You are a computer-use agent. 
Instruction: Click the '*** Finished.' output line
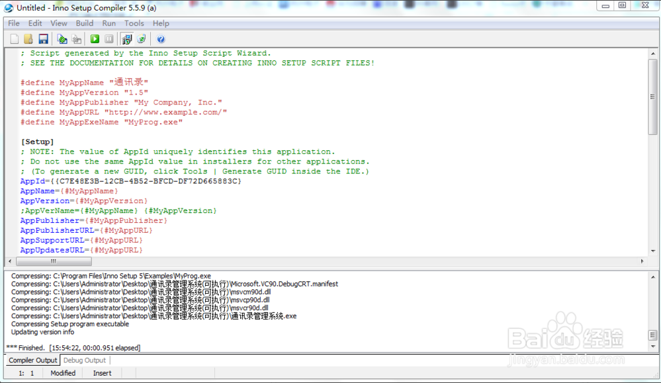(x=73, y=348)
